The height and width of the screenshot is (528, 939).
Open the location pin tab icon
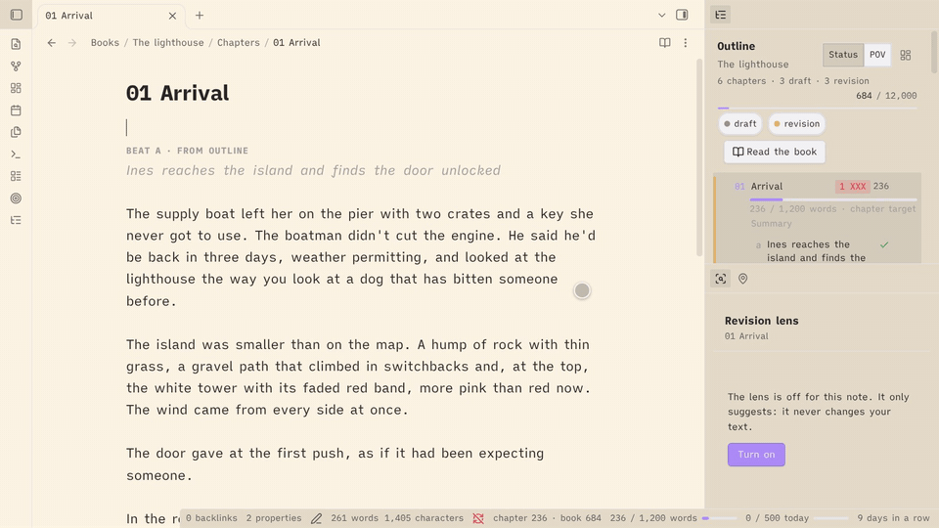742,279
